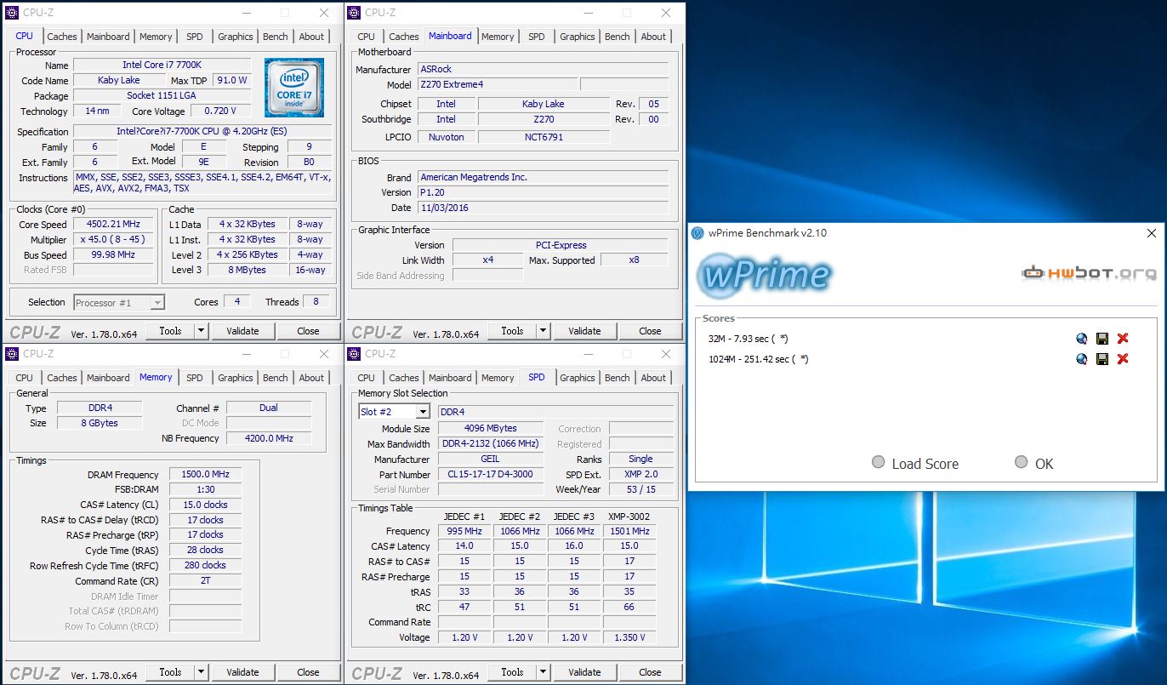Click the Max Bandwidth DDR4-2132 field
Screen dimensions: 1167x685
coord(491,443)
